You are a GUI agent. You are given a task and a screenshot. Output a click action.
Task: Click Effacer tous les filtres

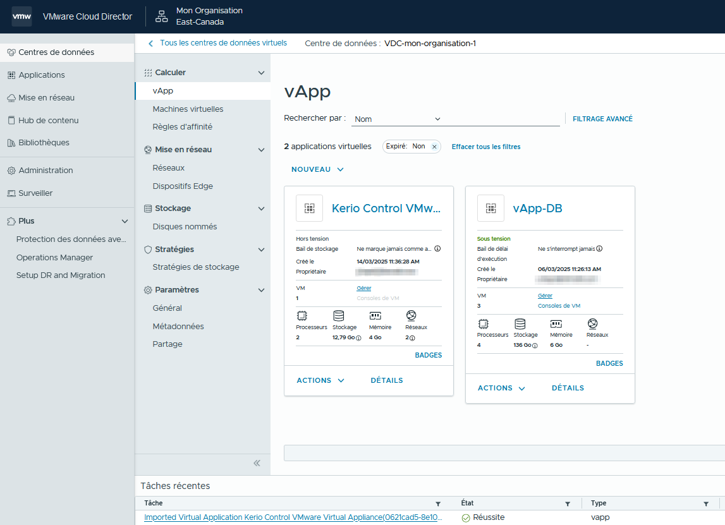tap(486, 147)
